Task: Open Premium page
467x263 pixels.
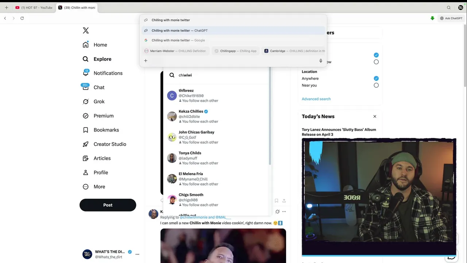Action: click(x=98, y=116)
